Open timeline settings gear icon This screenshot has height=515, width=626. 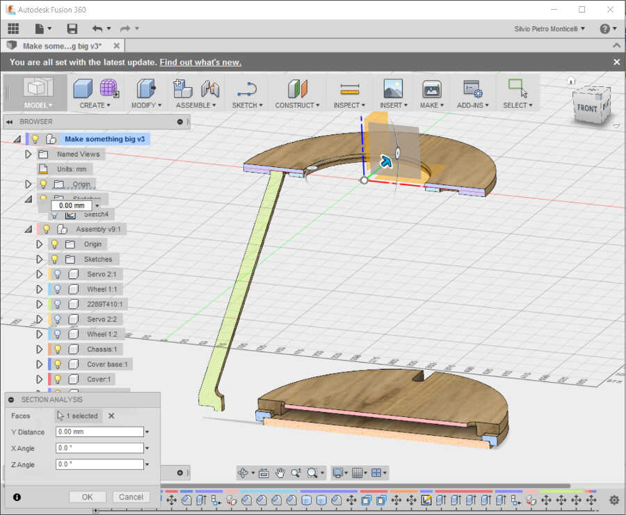pos(614,500)
